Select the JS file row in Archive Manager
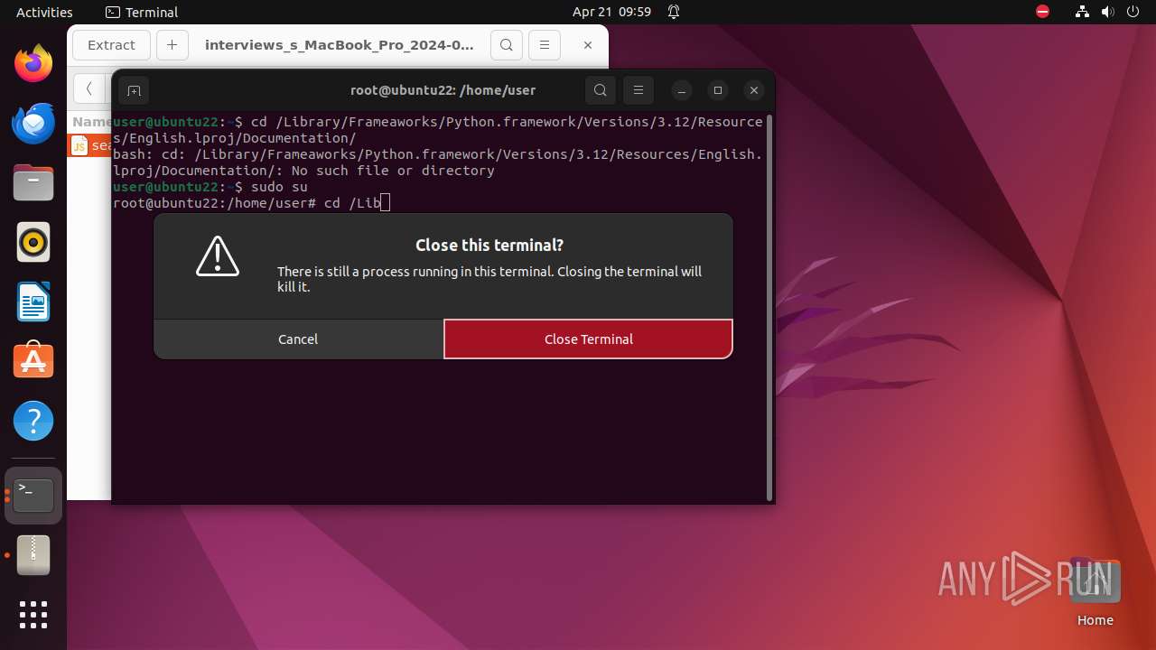The image size is (1156, 650). (90, 145)
